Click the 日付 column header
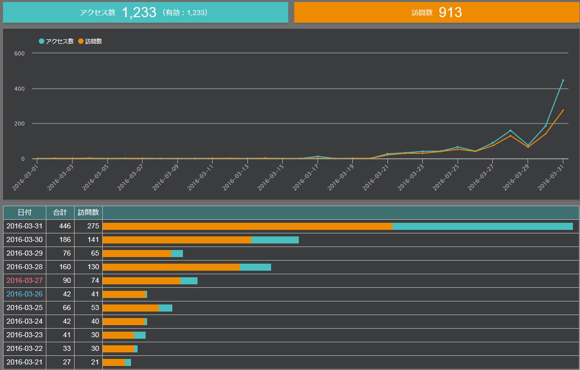The image size is (580, 370). (25, 213)
